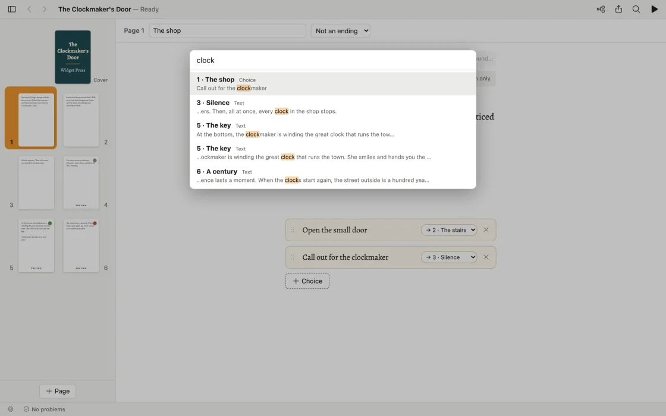666x416 pixels.
Task: Select search result 3 · Silence
Action: click(332, 106)
